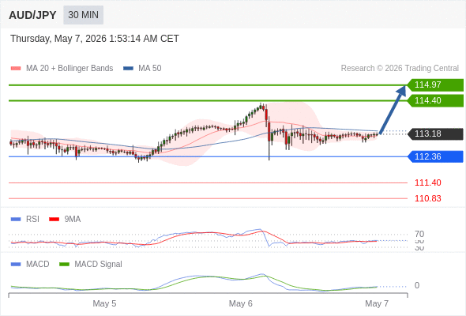Click the May 5 timeline label

104,303
